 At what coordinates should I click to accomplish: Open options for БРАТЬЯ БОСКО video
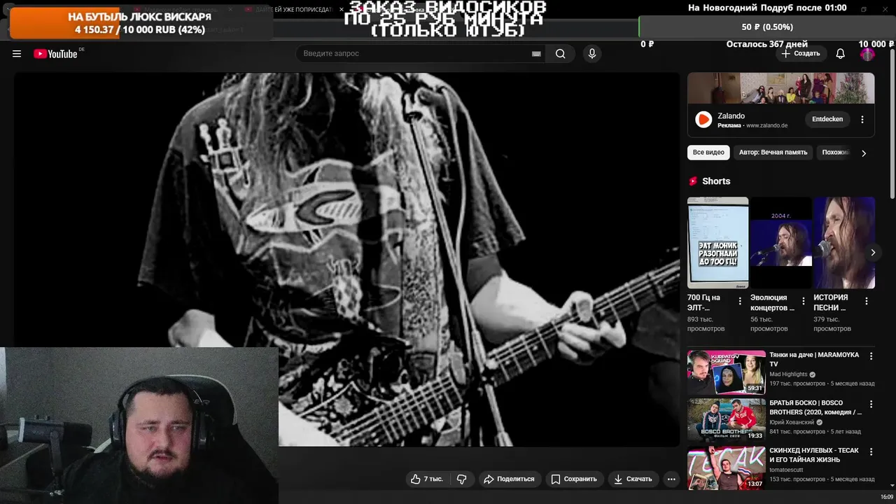(x=871, y=404)
